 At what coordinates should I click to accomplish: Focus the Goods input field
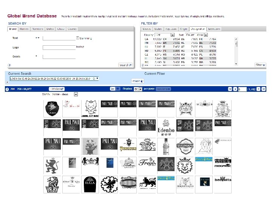pos(59,57)
